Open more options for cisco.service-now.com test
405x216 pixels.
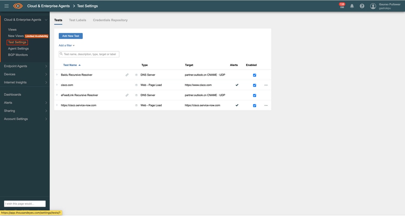266,106
